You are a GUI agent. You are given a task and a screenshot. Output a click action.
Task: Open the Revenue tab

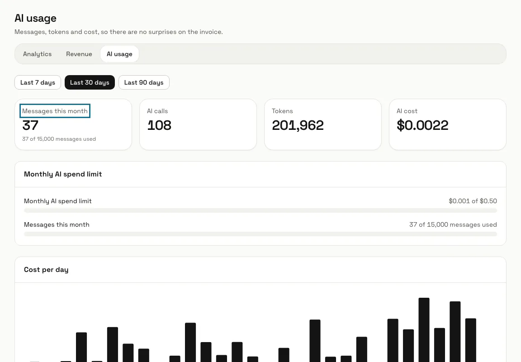[x=79, y=54]
